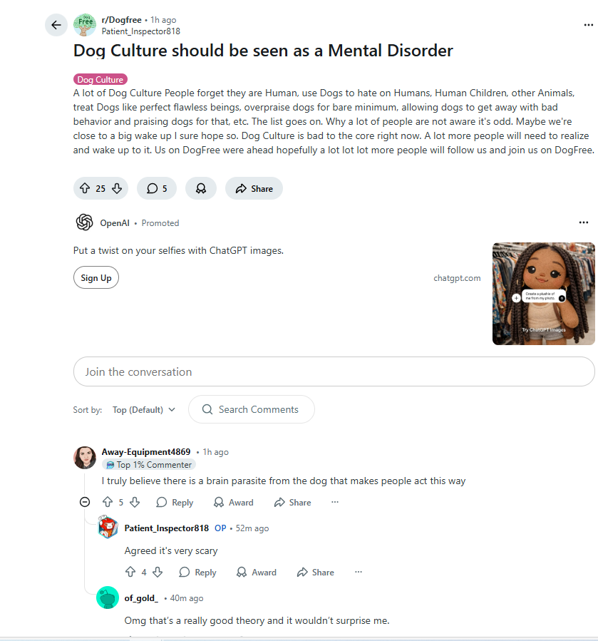Share the main post
The width and height of the screenshot is (598, 641).
coord(254,188)
